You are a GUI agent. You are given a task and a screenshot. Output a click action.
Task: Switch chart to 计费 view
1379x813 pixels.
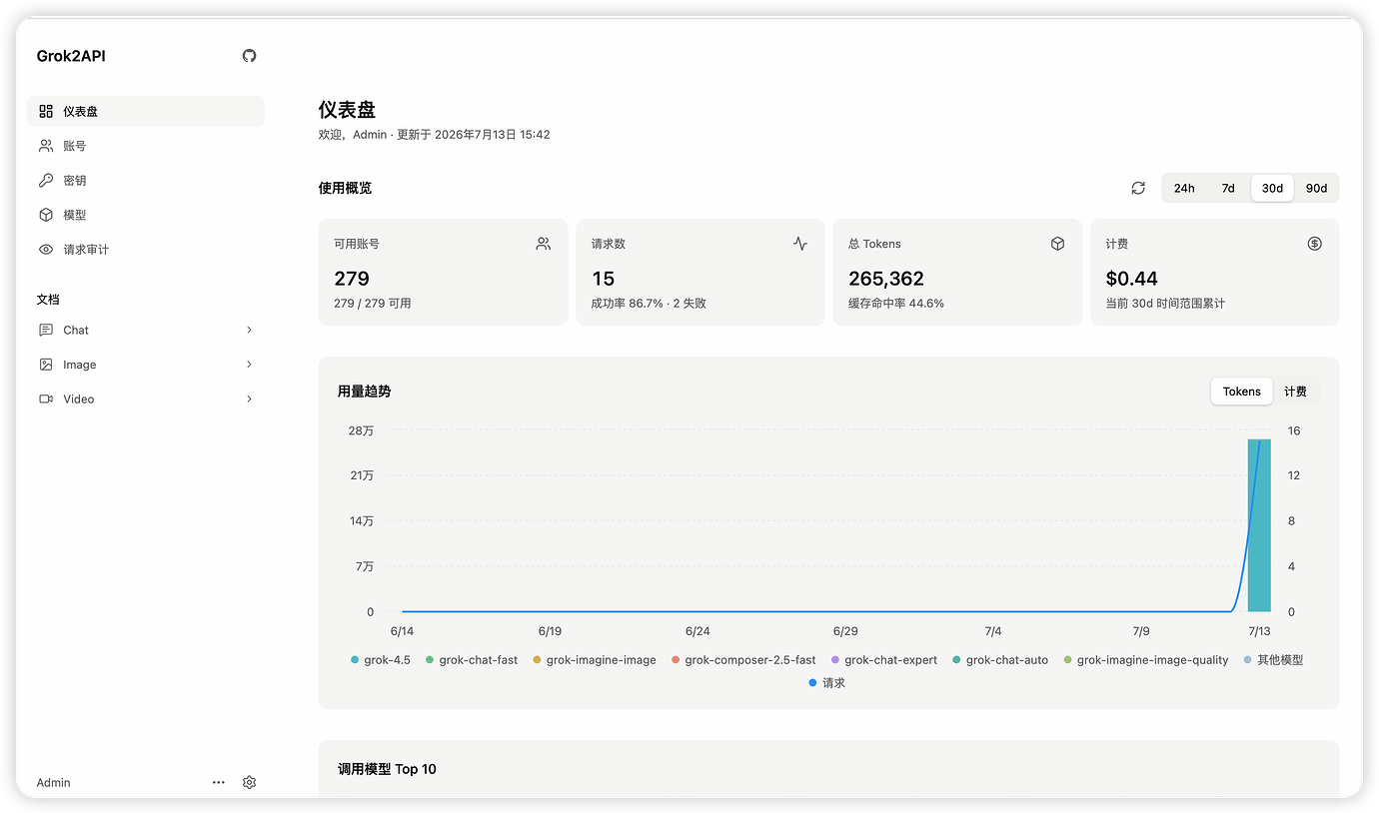1296,392
